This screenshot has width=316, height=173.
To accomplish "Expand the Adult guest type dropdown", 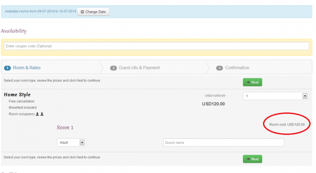I will coord(71,143).
